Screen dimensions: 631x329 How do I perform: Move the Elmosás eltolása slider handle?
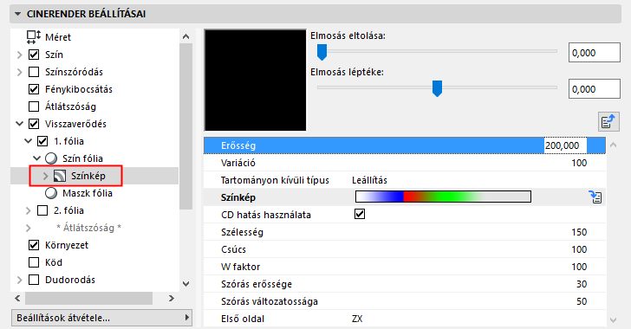coord(322,52)
